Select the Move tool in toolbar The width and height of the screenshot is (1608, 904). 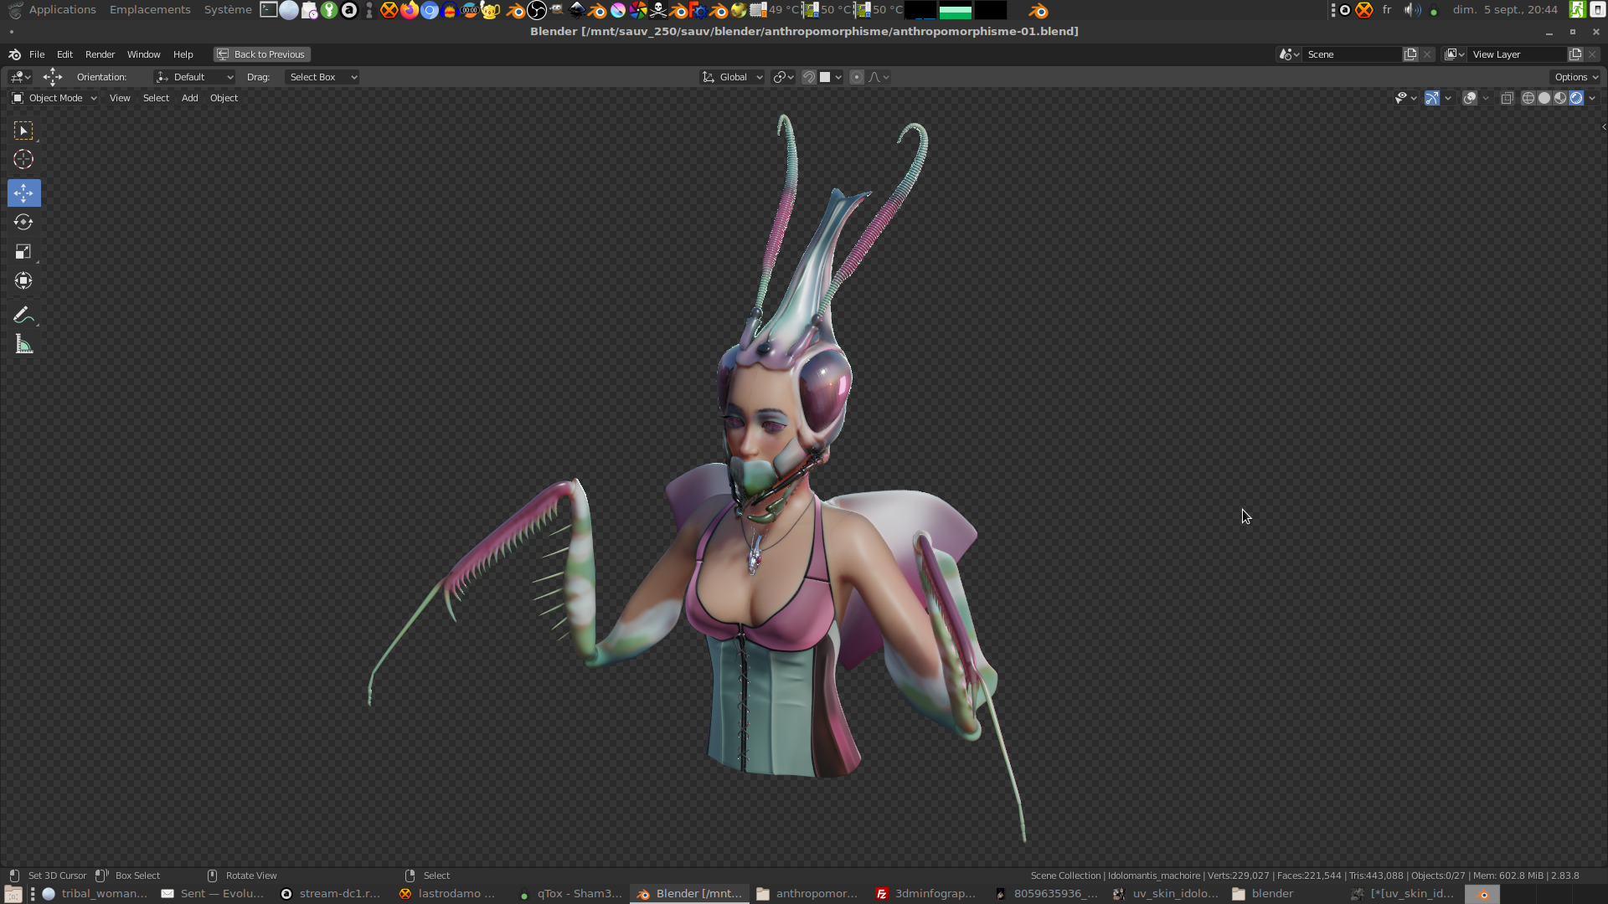[23, 193]
